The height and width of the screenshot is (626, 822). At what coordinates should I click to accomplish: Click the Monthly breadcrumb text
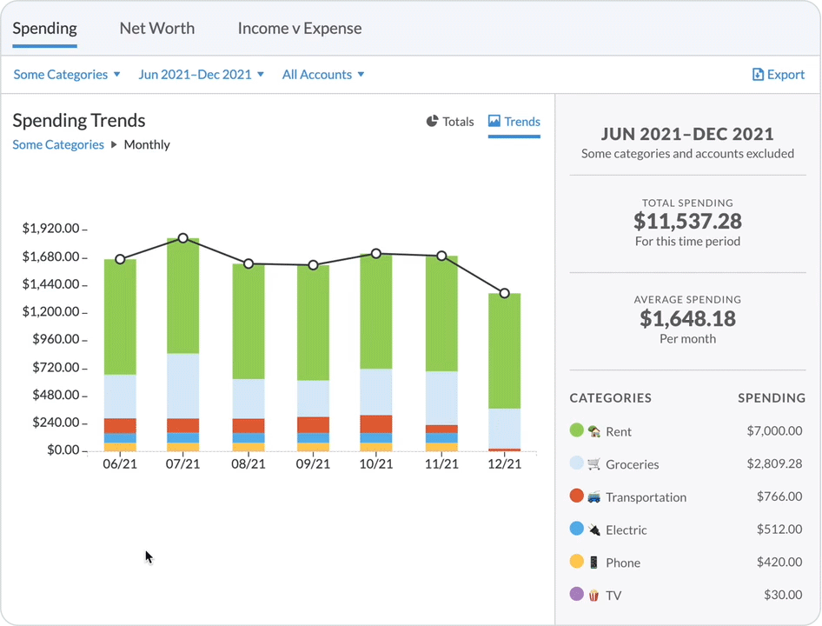147,145
